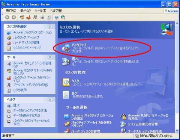
Task: Collapse the カテゴリの選択 panel
Action: click(50, 26)
